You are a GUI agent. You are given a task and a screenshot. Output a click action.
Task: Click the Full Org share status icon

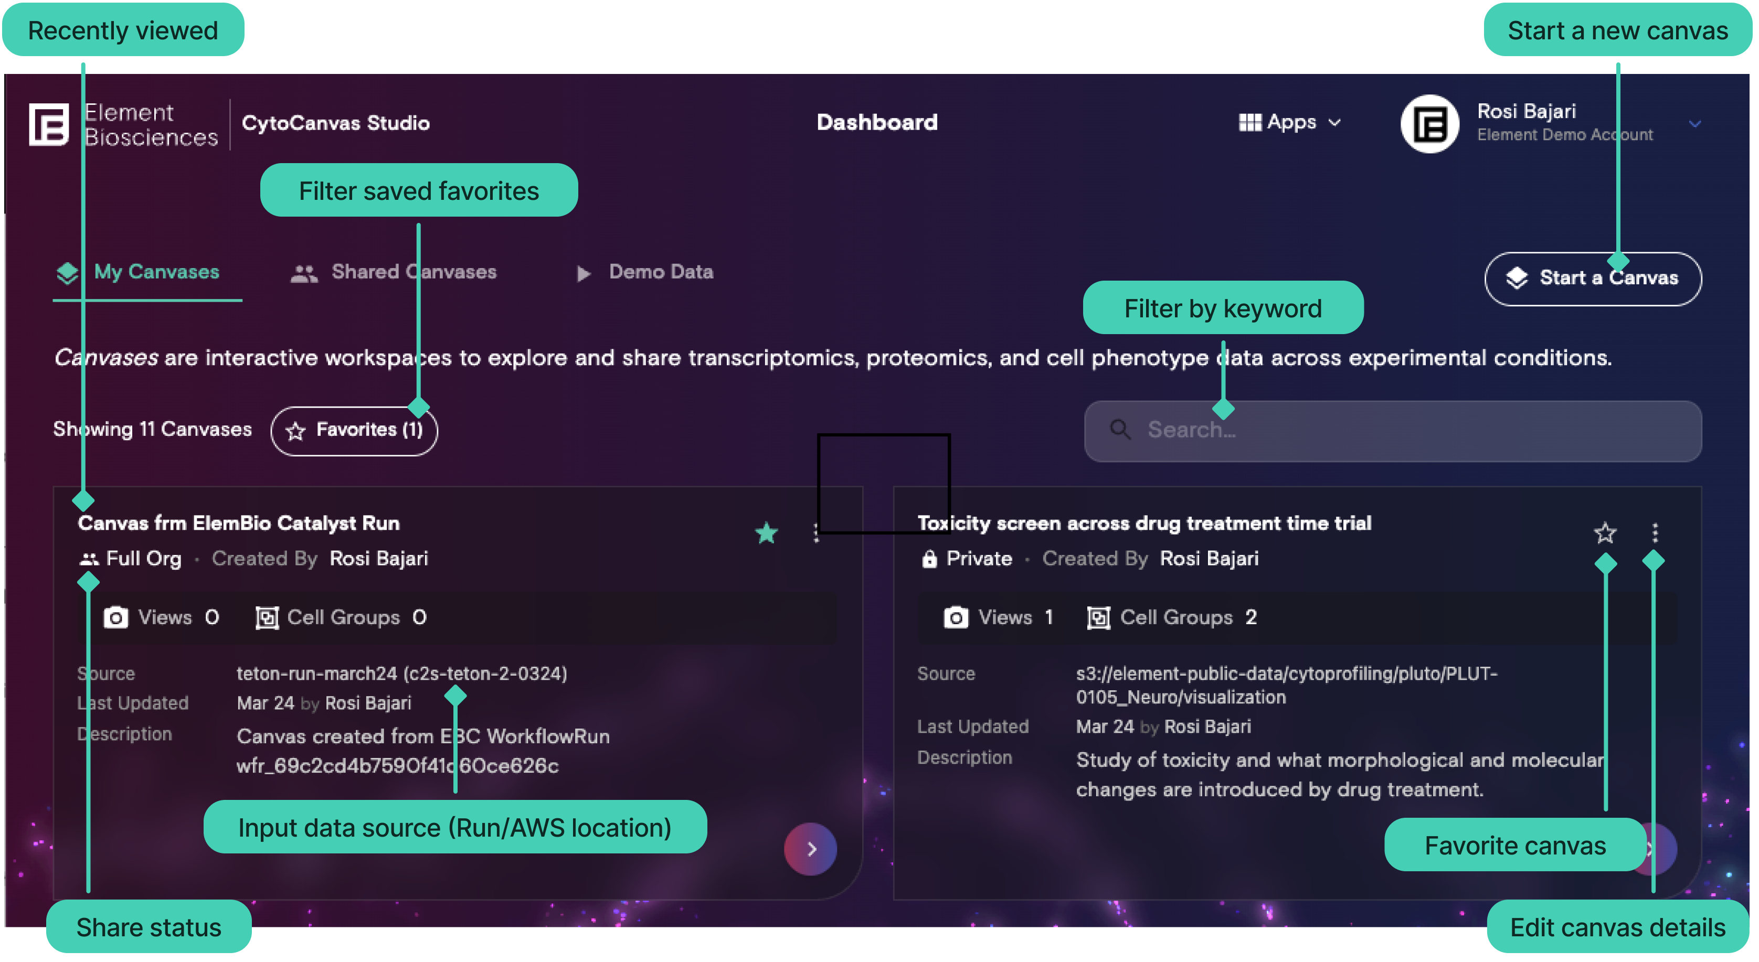pyautogui.click(x=89, y=559)
